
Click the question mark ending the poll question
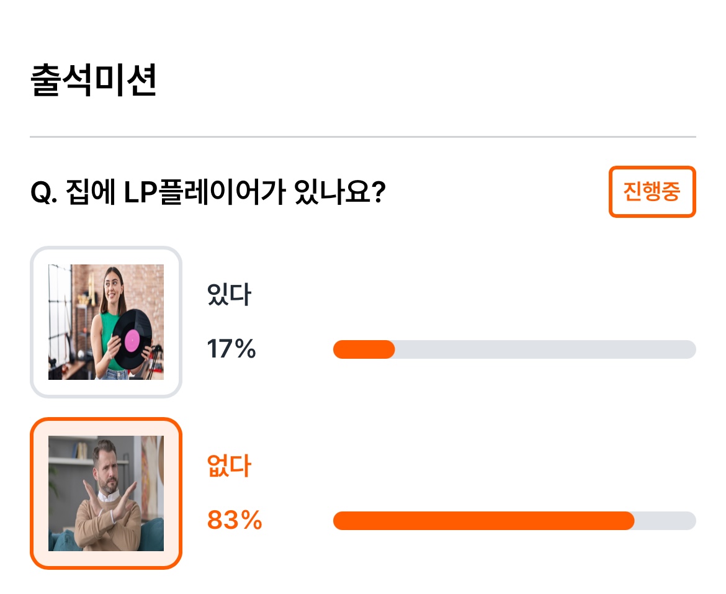click(x=379, y=192)
